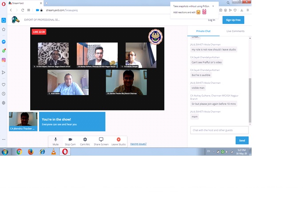Click chat message input field

(x=219, y=130)
